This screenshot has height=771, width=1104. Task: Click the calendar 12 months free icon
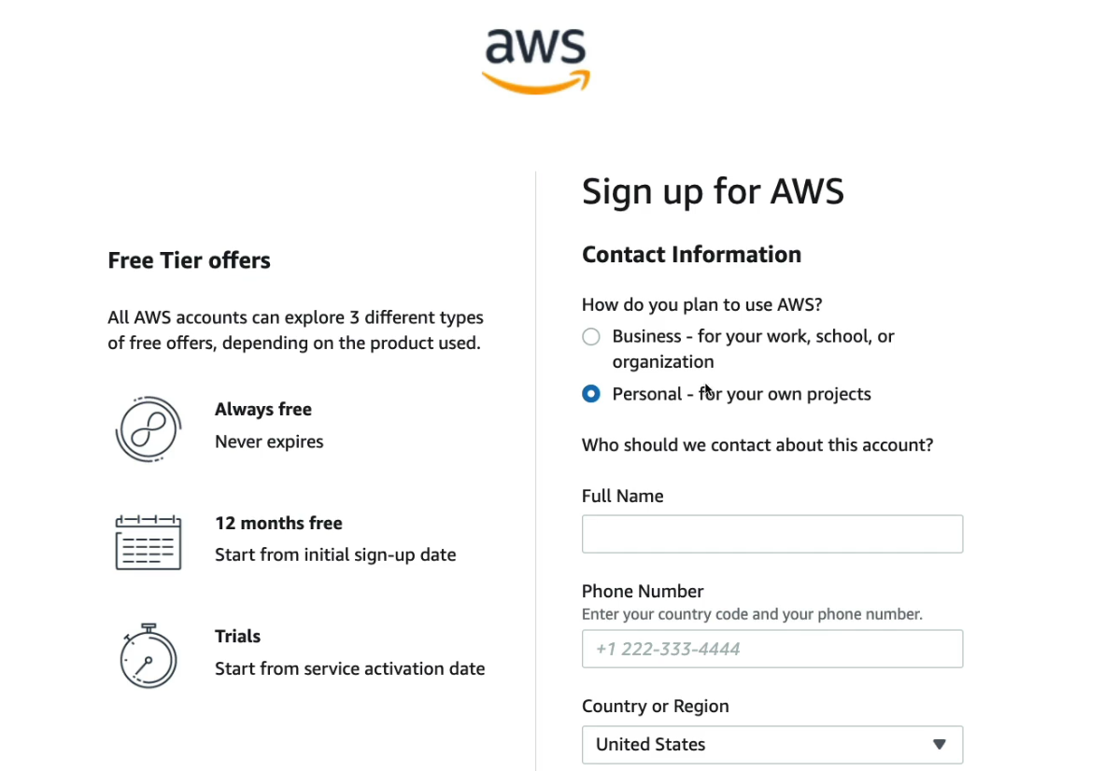point(149,542)
